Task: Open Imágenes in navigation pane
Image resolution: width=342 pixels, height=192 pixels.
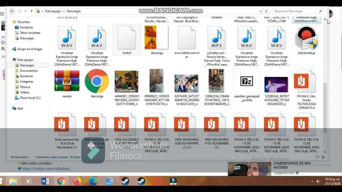Action: click(x=27, y=82)
